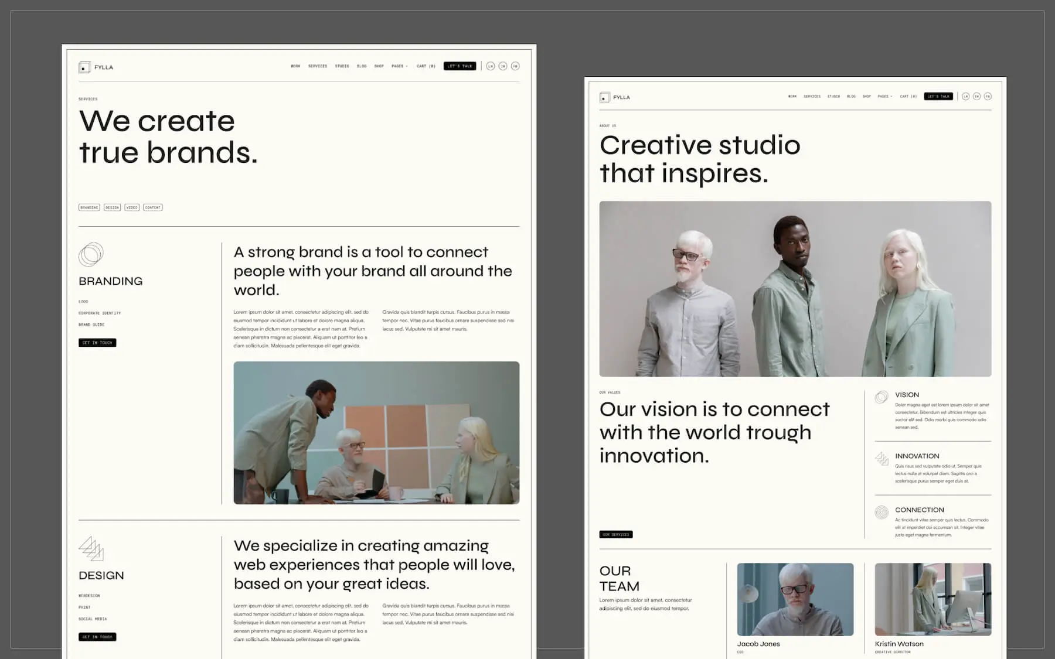The height and width of the screenshot is (659, 1055).
Task: Click the INNOVATION value heading
Action: click(x=917, y=456)
